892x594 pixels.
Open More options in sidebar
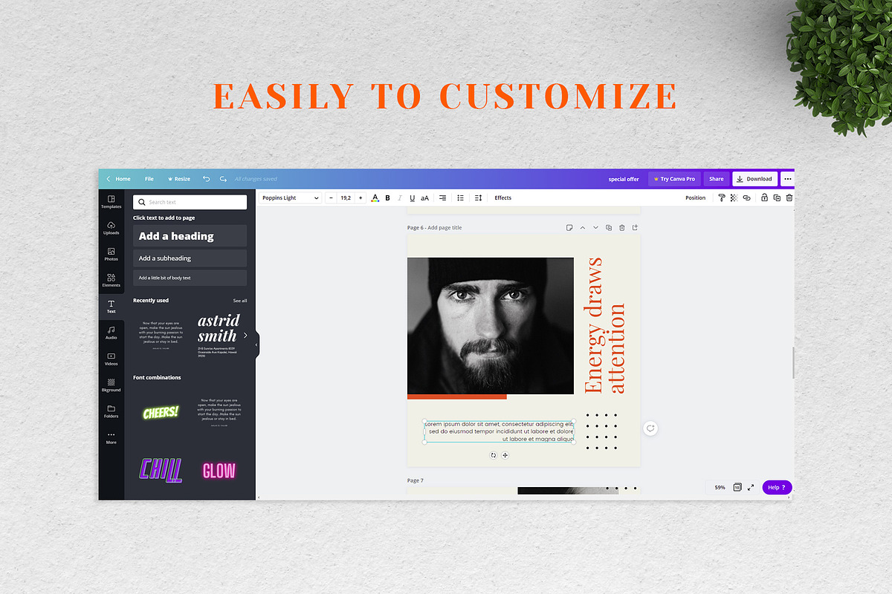pos(111,438)
